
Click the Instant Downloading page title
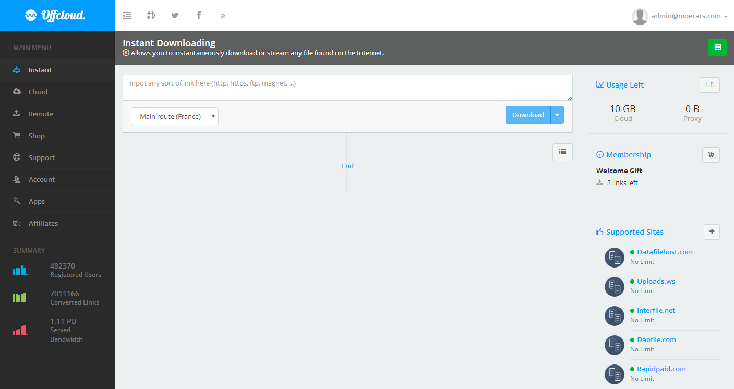[x=169, y=43]
